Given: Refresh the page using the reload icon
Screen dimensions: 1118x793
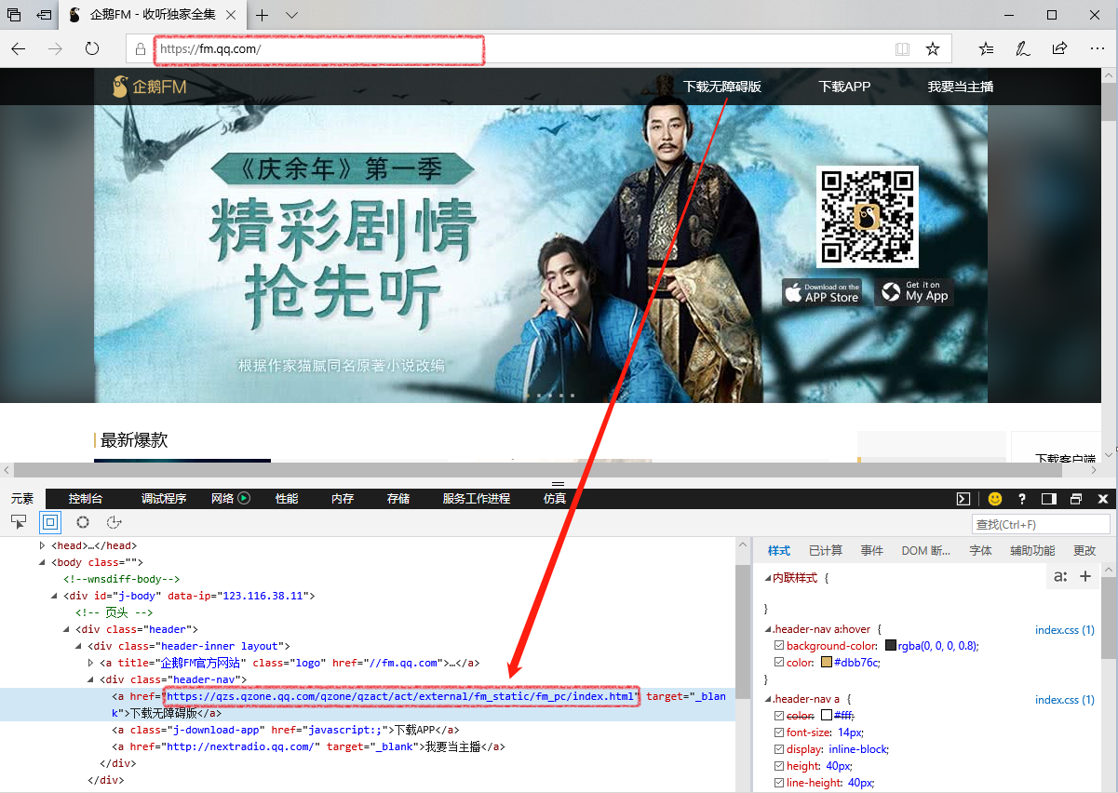Looking at the screenshot, I should point(92,48).
